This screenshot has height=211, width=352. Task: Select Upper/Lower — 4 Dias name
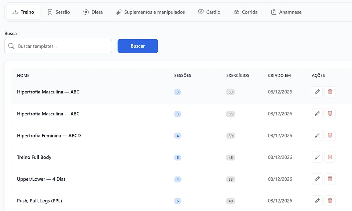click(x=41, y=179)
